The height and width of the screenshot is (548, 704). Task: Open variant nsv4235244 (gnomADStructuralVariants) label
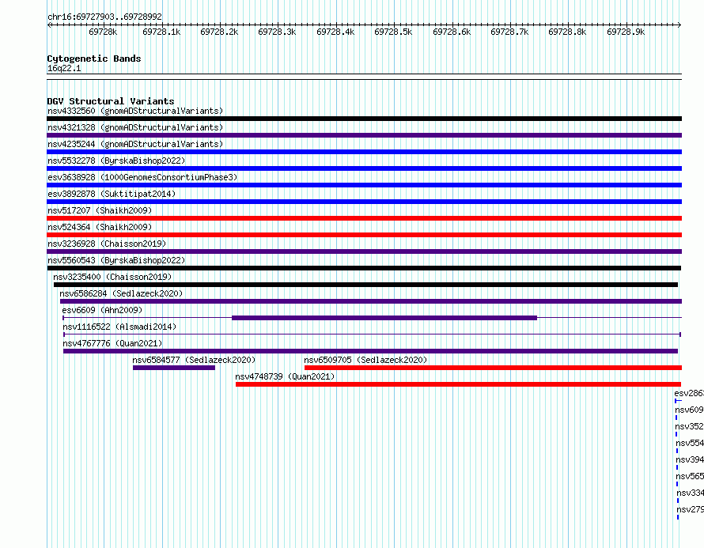tap(135, 144)
